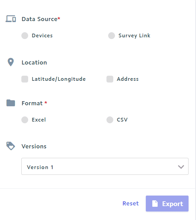This screenshot has height=220, width=196.
Task: Click the Data Source devices icon
Action: [11, 19]
